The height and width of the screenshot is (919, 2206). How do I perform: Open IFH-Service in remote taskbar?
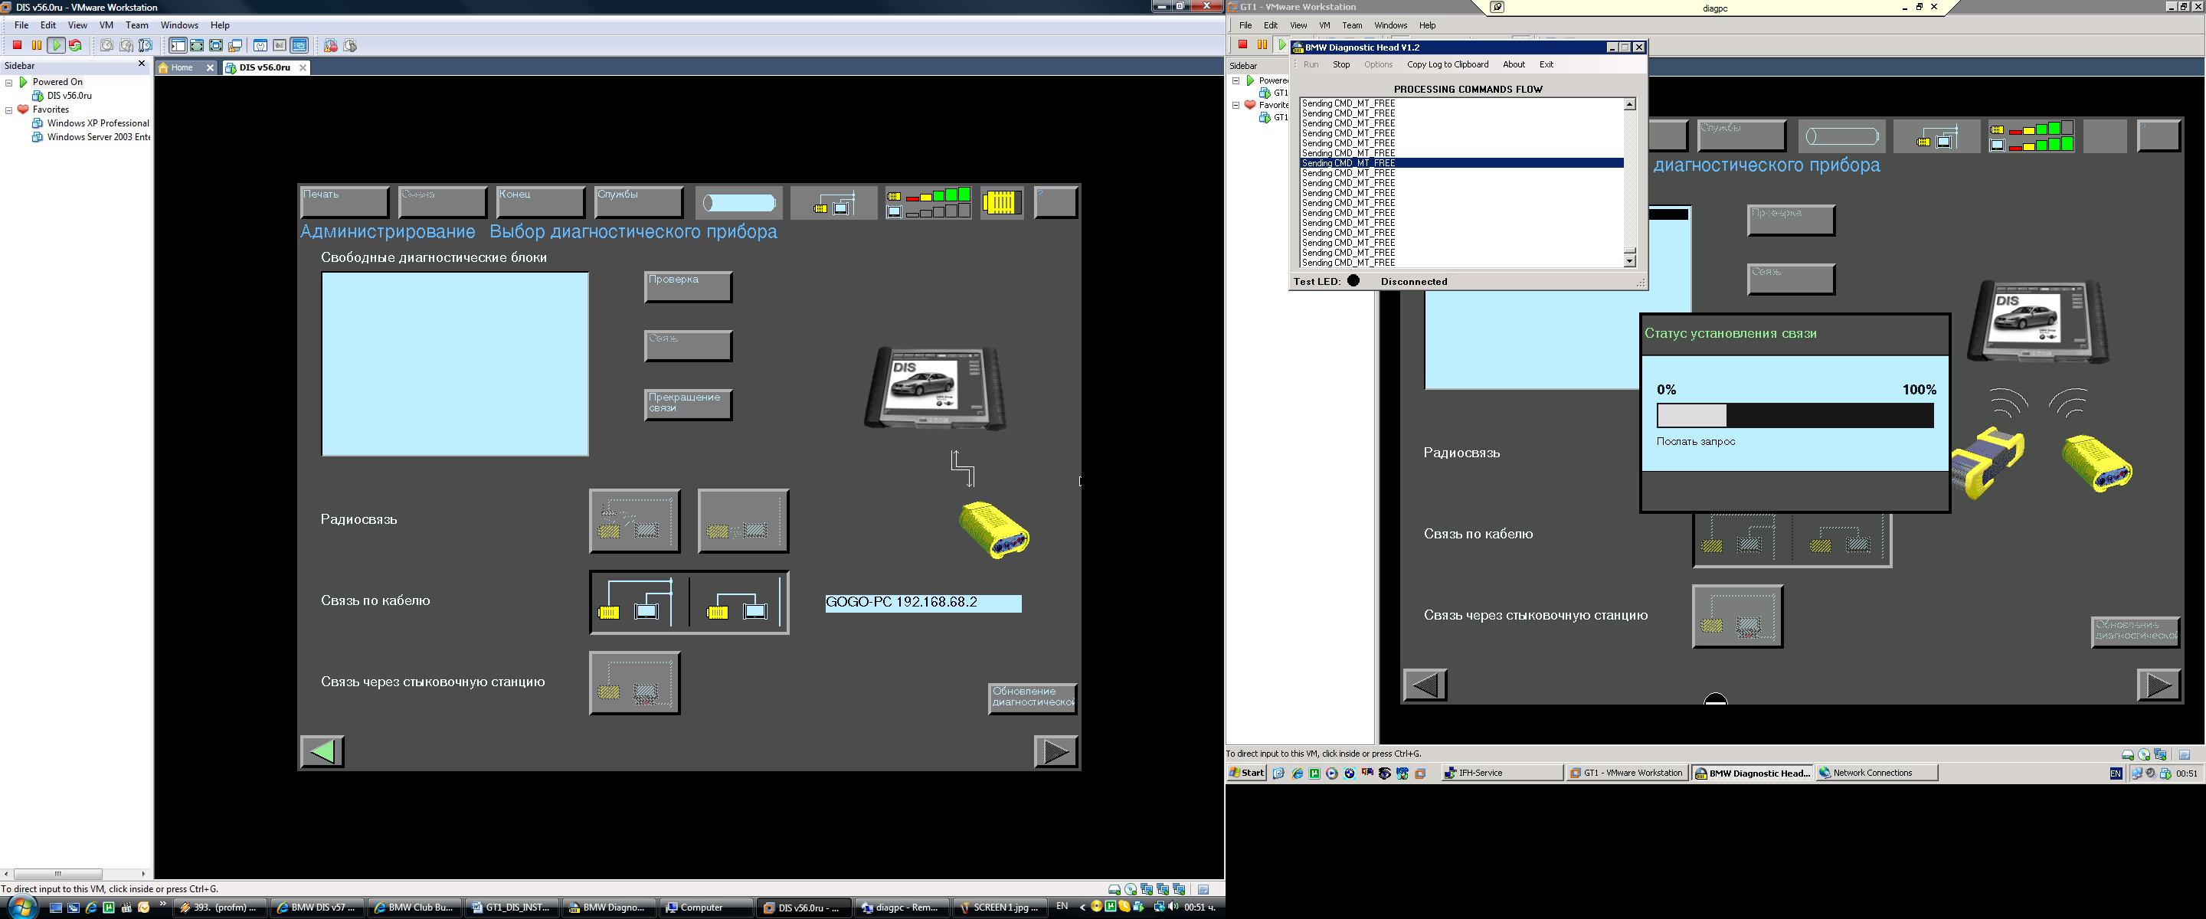(1502, 773)
